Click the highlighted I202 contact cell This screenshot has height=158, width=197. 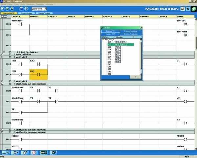pos(38,74)
